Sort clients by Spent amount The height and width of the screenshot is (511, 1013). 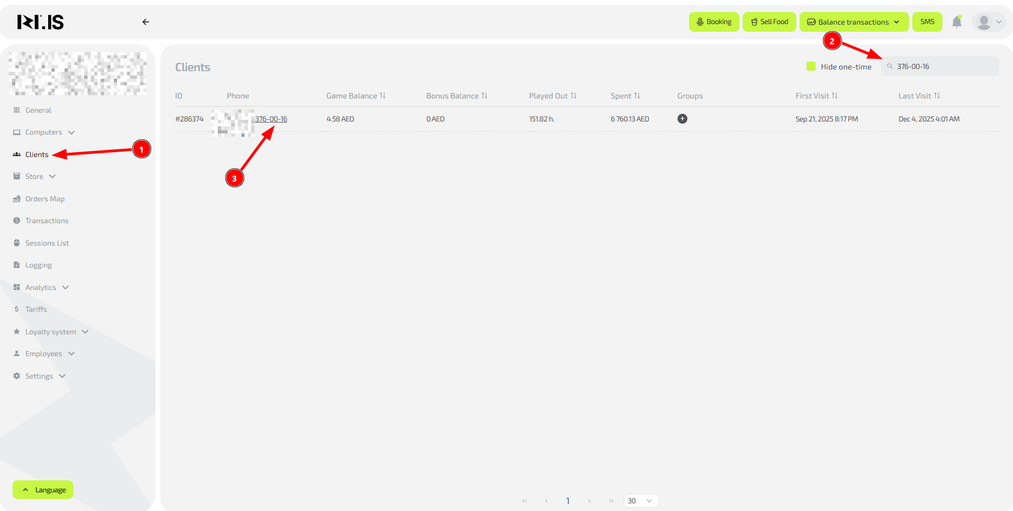636,96
